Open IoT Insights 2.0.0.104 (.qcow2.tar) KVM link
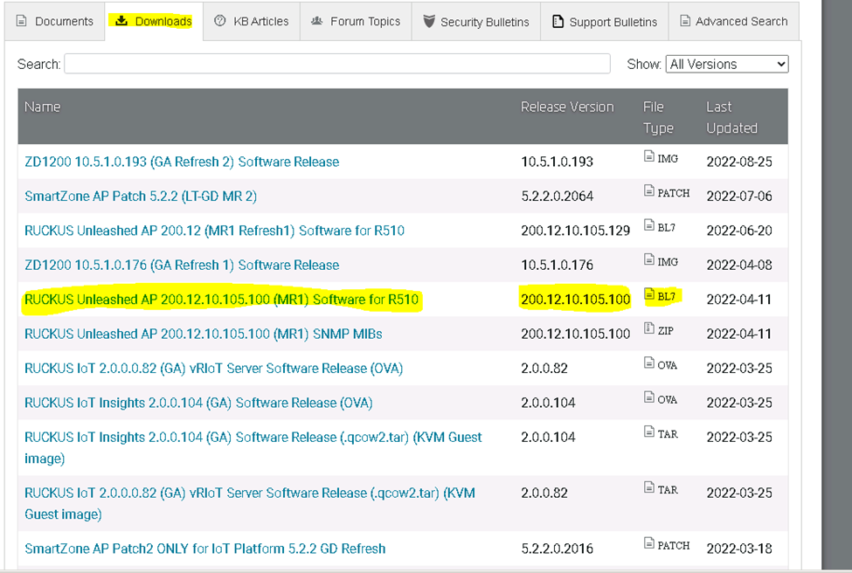Viewport: 852px width, 573px height. 253,447
